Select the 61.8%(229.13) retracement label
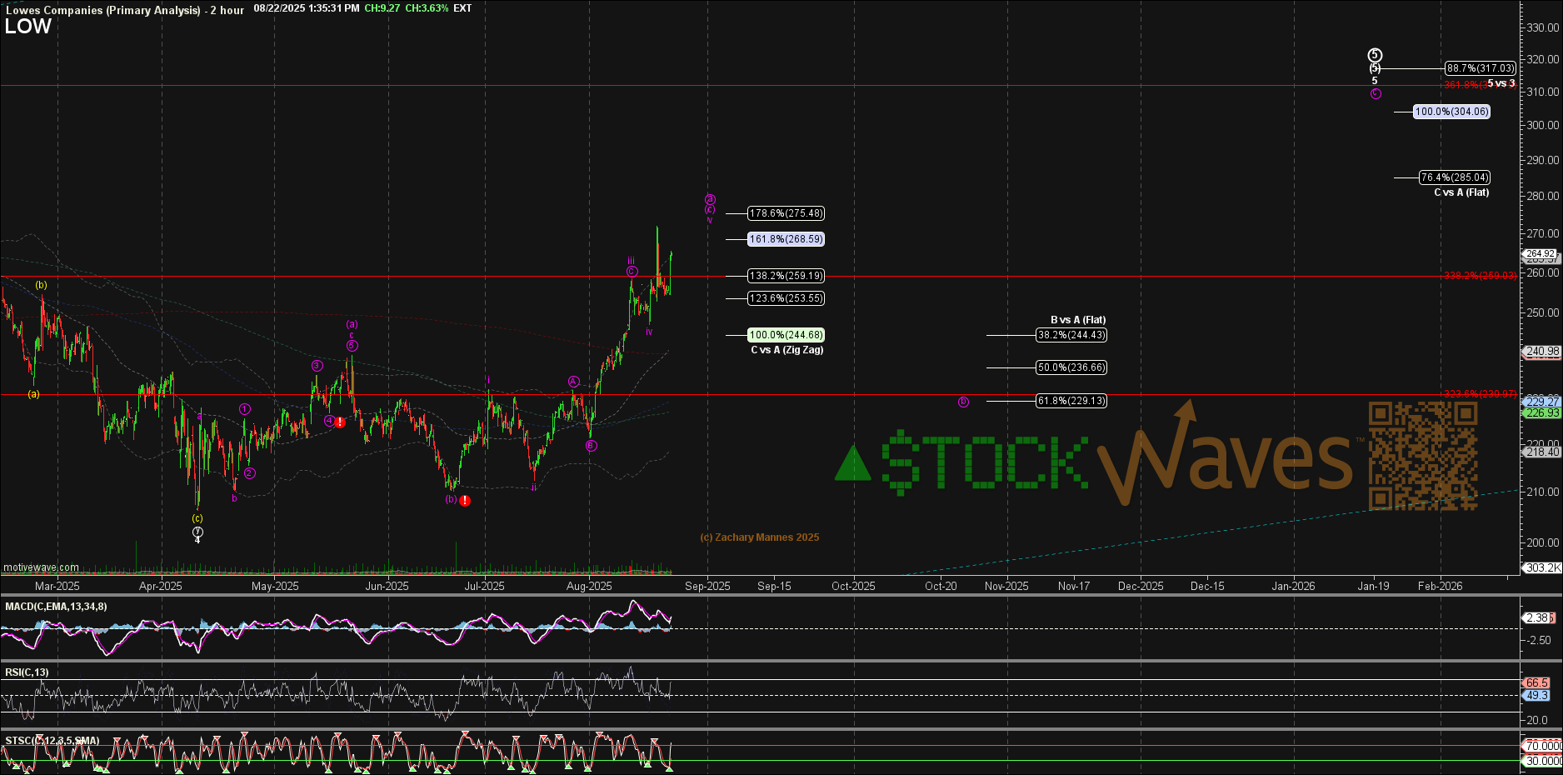 (x=1071, y=401)
